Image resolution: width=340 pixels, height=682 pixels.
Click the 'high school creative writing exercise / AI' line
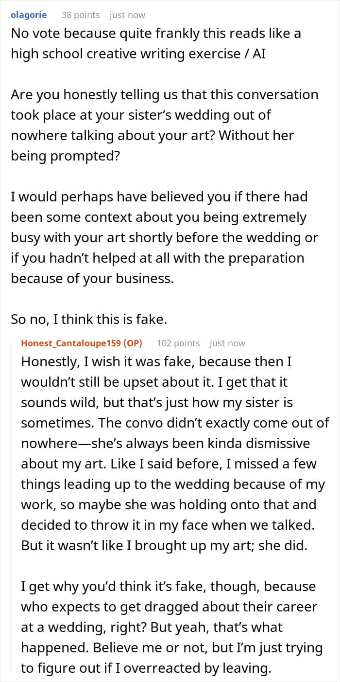pos(138,54)
